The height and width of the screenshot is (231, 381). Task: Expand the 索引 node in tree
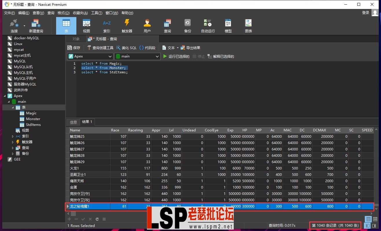[13, 136]
